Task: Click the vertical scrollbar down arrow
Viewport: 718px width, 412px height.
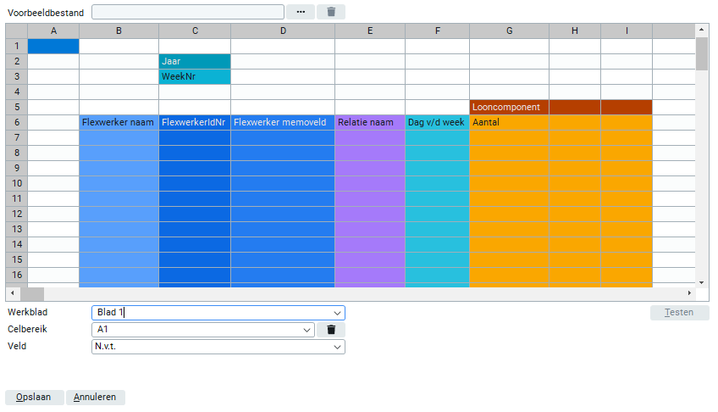Action: [x=701, y=281]
